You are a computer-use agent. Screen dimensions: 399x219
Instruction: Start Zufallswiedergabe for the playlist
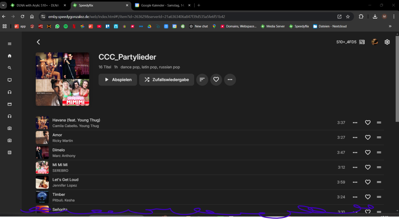tap(166, 80)
